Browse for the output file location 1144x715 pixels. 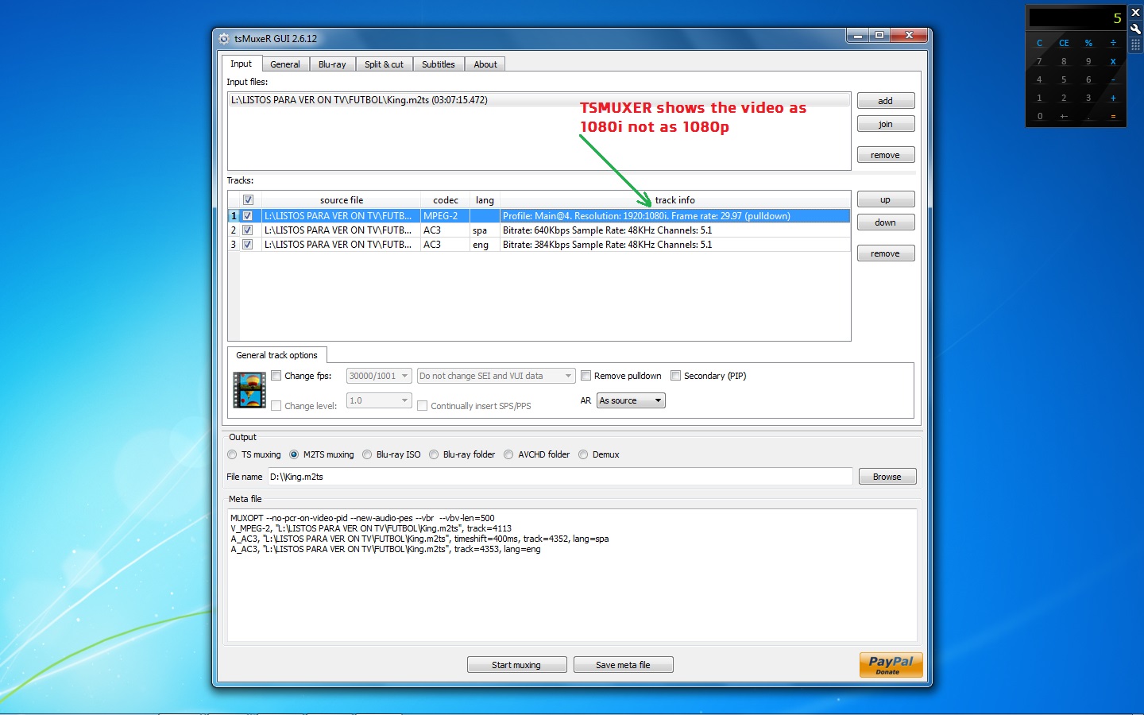[x=887, y=477]
